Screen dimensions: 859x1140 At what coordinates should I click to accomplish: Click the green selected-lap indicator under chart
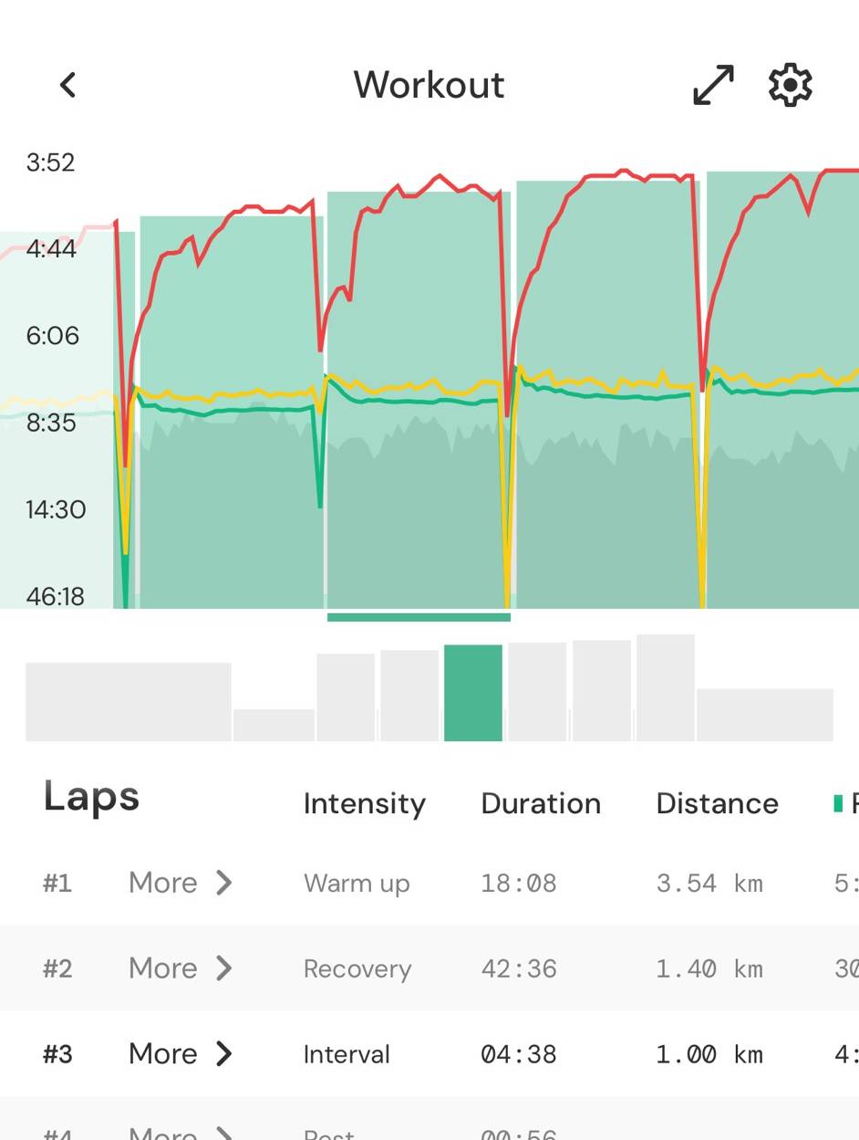click(x=419, y=618)
